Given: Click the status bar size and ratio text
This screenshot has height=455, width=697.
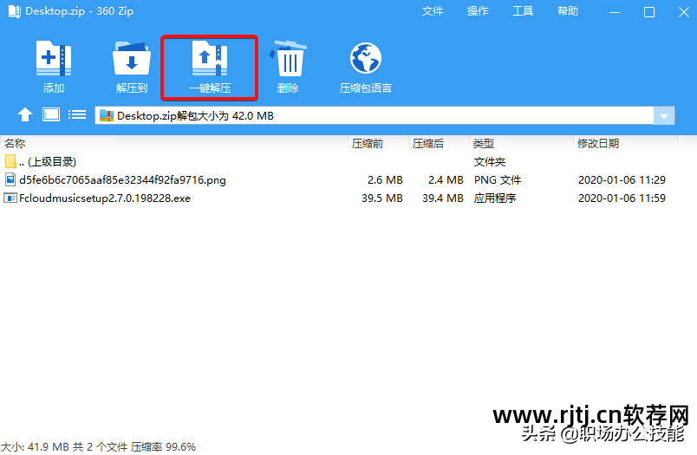Looking at the screenshot, I should pyautogui.click(x=98, y=447).
